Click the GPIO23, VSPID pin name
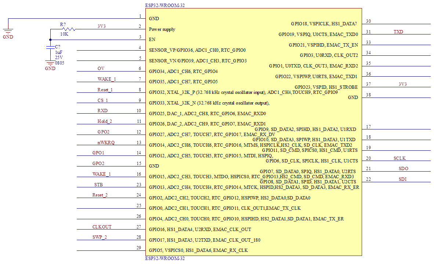This screenshot has height=264, width=434. pos(326,87)
